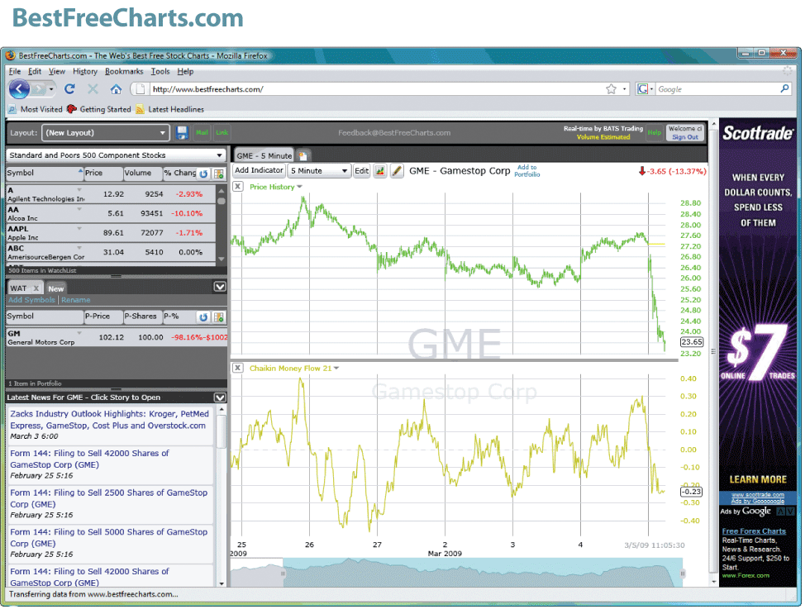The image size is (810, 614).
Task: Open the Bookmarks menu
Action: 123,72
